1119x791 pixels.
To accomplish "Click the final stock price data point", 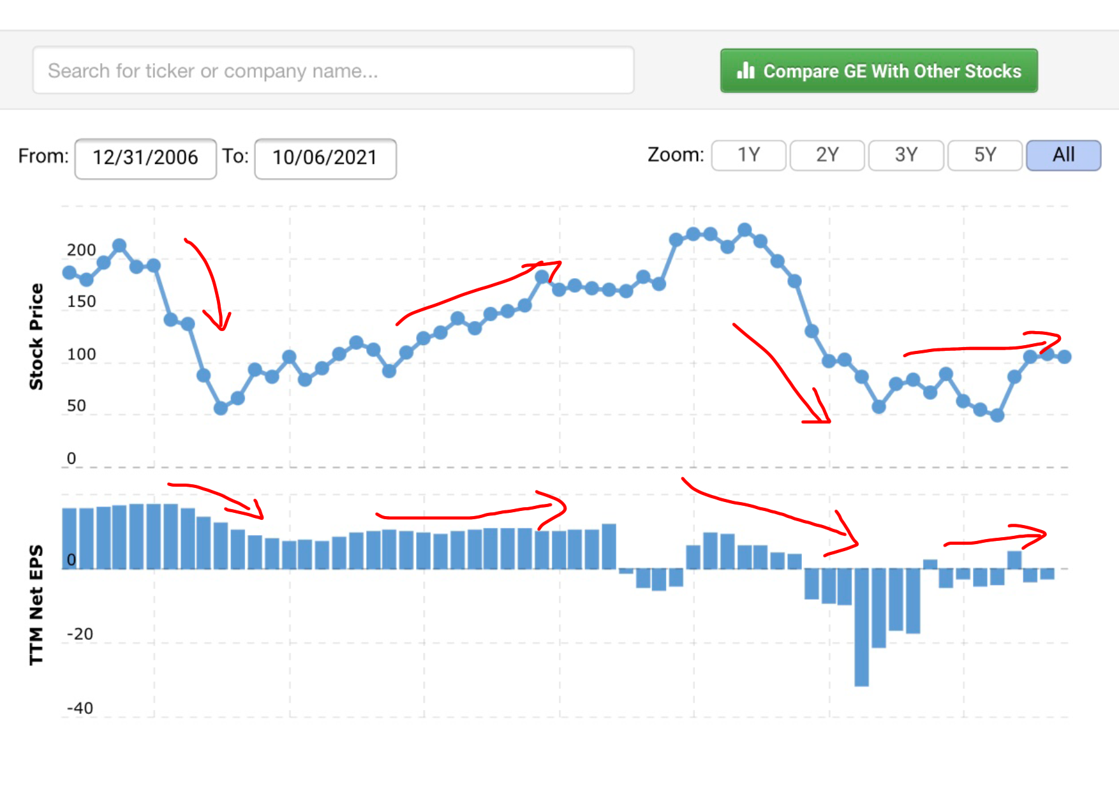I will [1064, 357].
